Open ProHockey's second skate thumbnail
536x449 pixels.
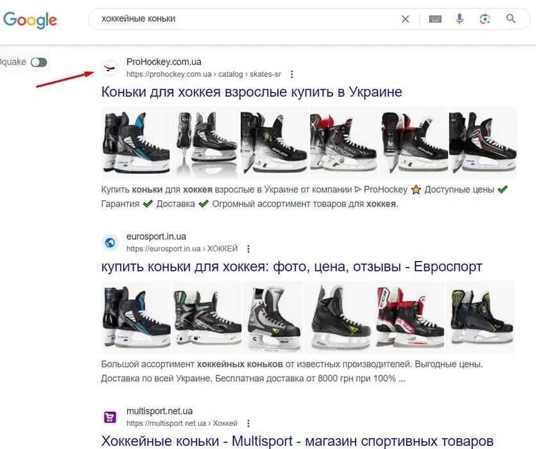[205, 142]
